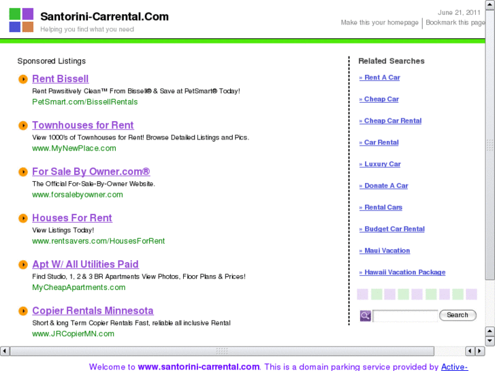Select the Maui Vacation related search
Screen dimensions: 495x371
pyautogui.click(x=385, y=251)
